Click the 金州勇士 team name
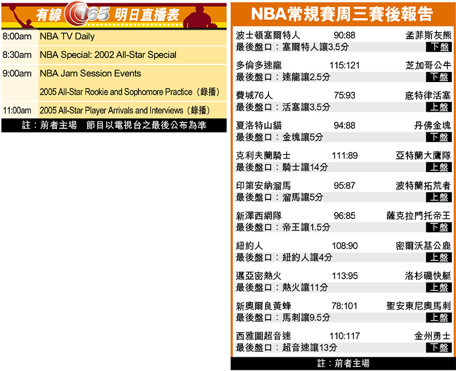Viewport: 456px width, 371px height. (433, 336)
